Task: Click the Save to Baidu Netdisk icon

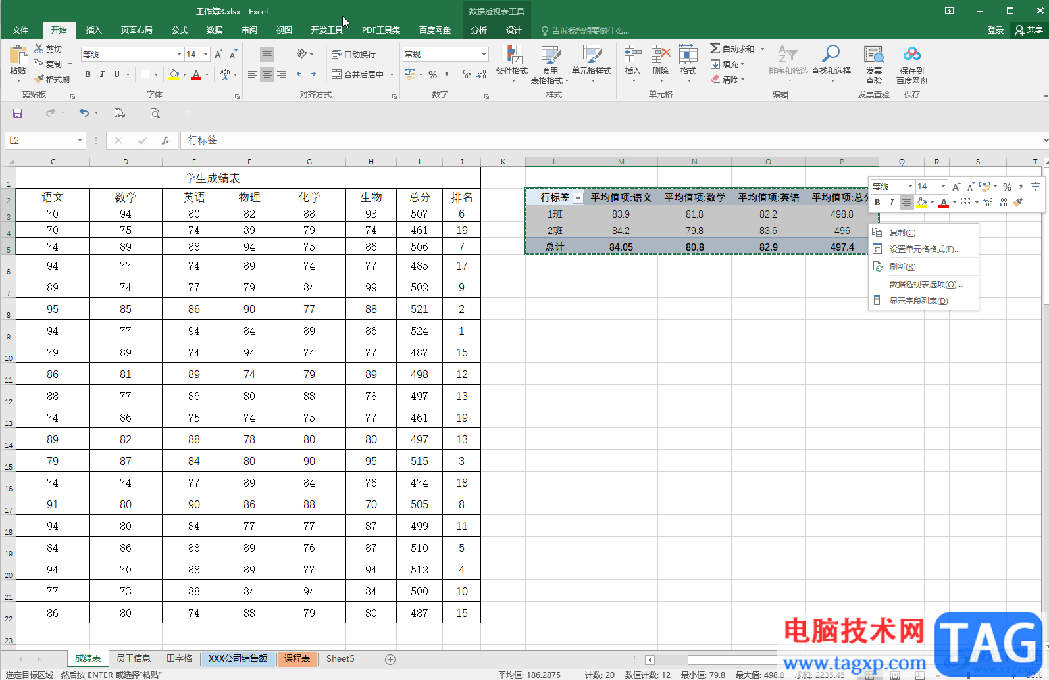Action: point(912,55)
